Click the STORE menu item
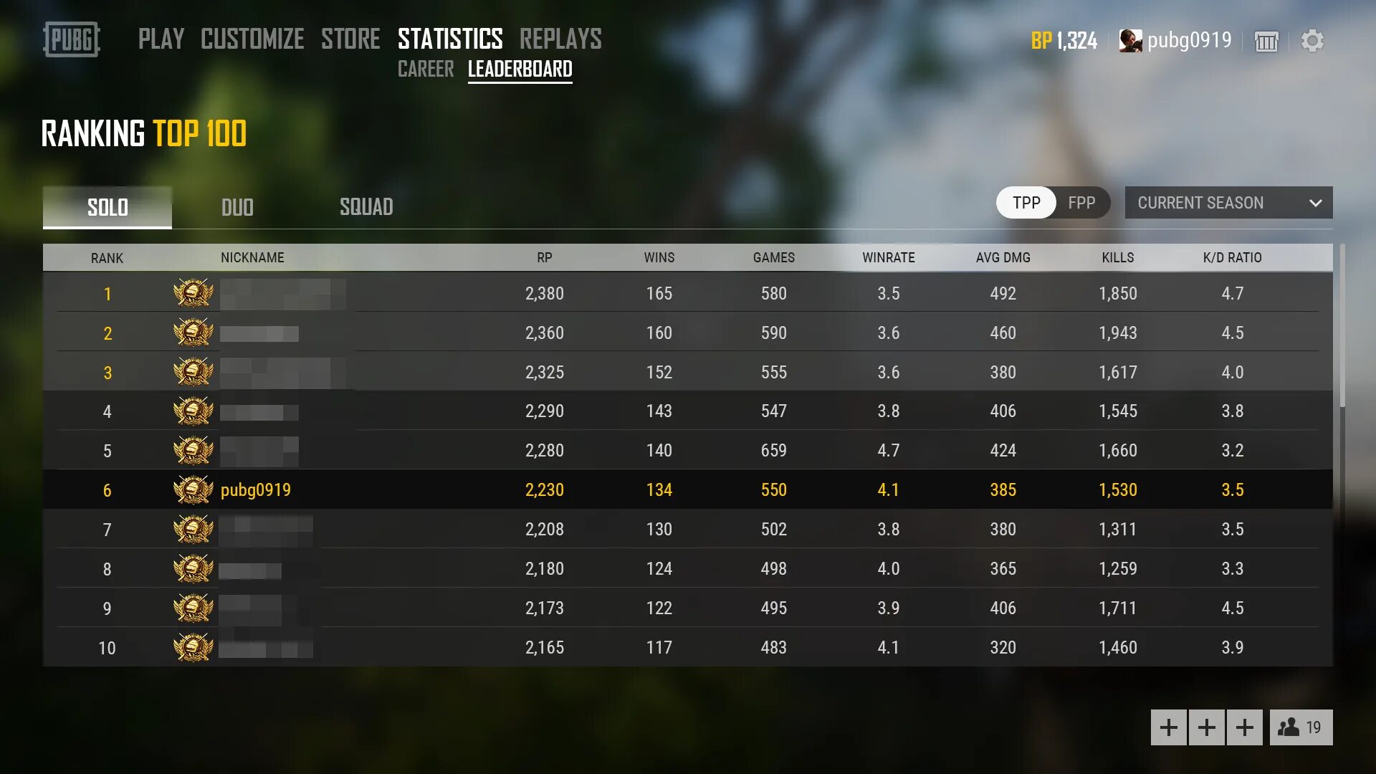1376x774 pixels. pos(350,39)
